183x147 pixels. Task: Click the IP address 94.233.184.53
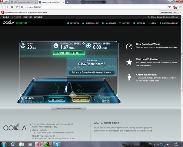27,98
